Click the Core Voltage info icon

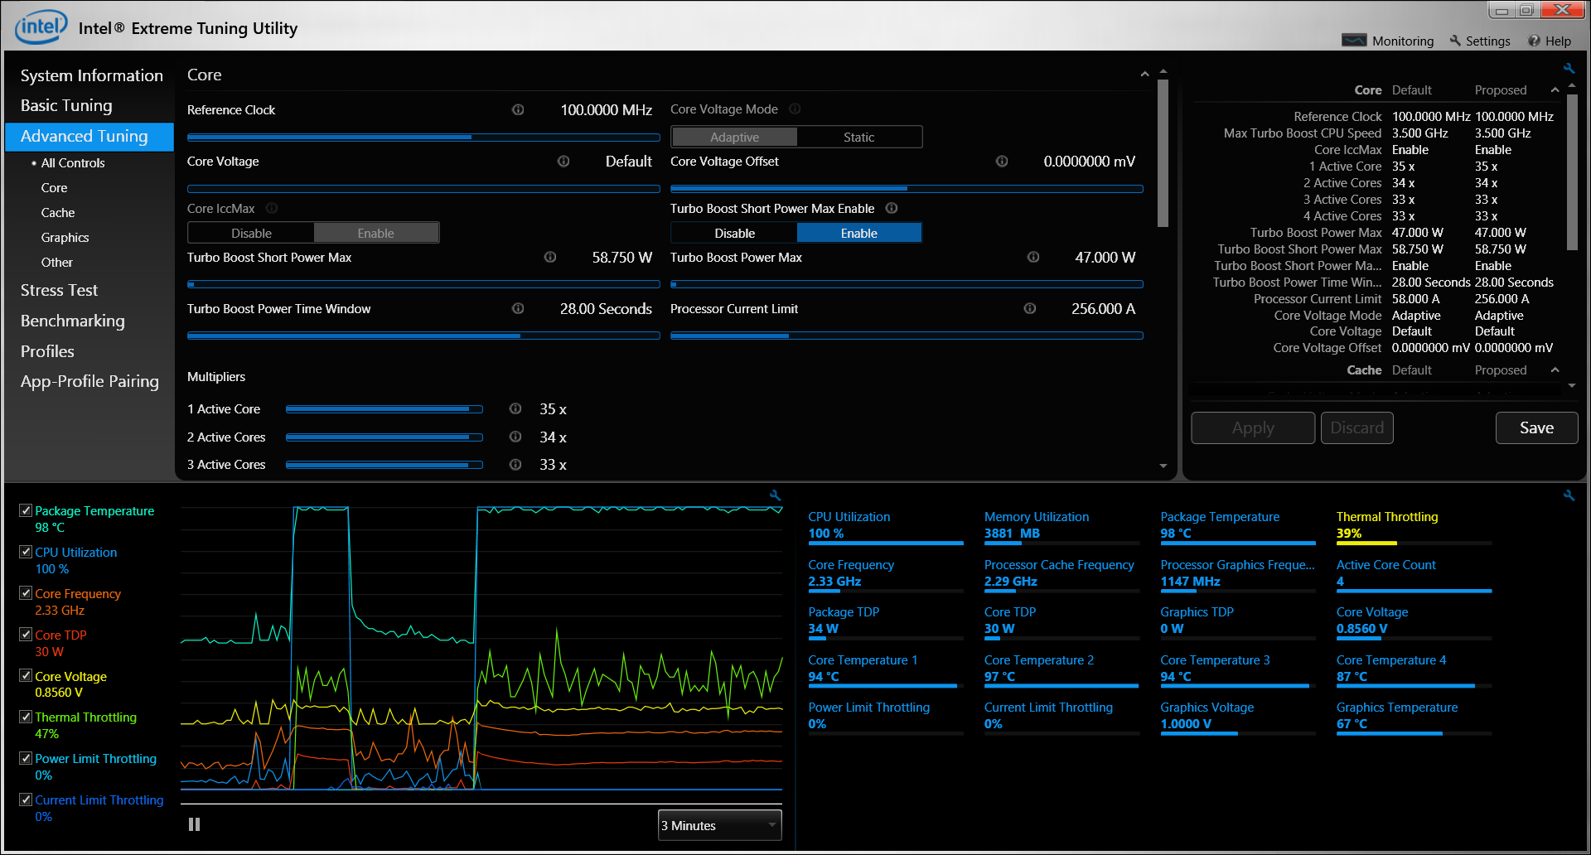click(563, 162)
